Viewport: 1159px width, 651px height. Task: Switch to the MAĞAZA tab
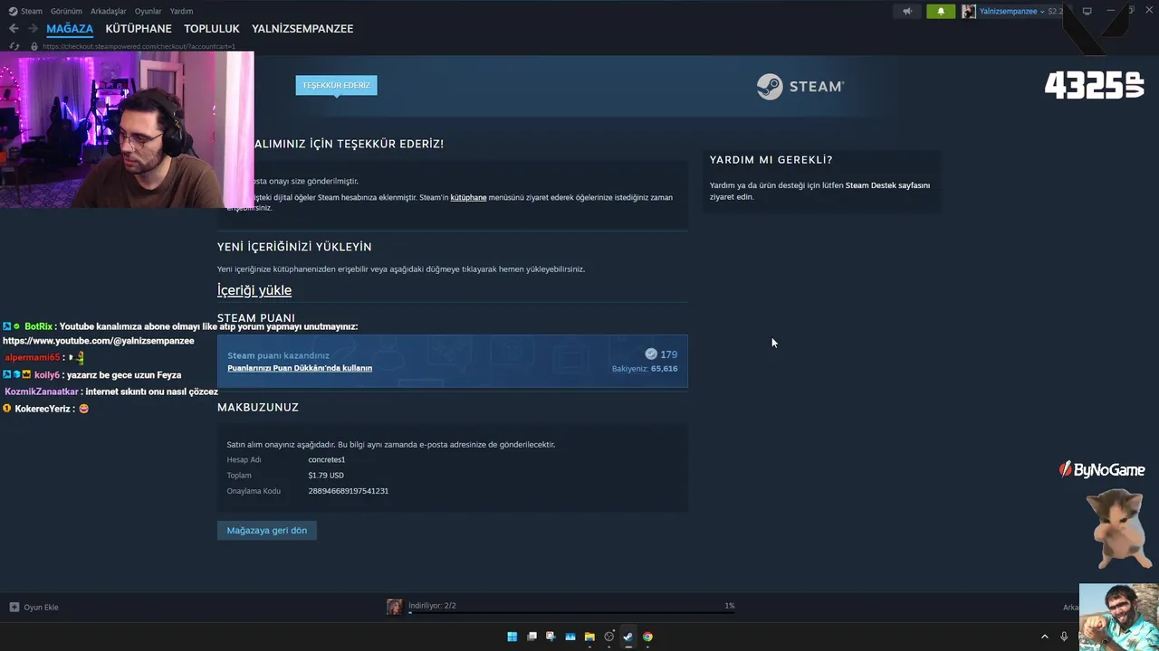(x=70, y=29)
